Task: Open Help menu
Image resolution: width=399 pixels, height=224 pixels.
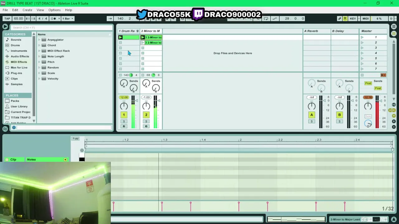Action: 69,10
